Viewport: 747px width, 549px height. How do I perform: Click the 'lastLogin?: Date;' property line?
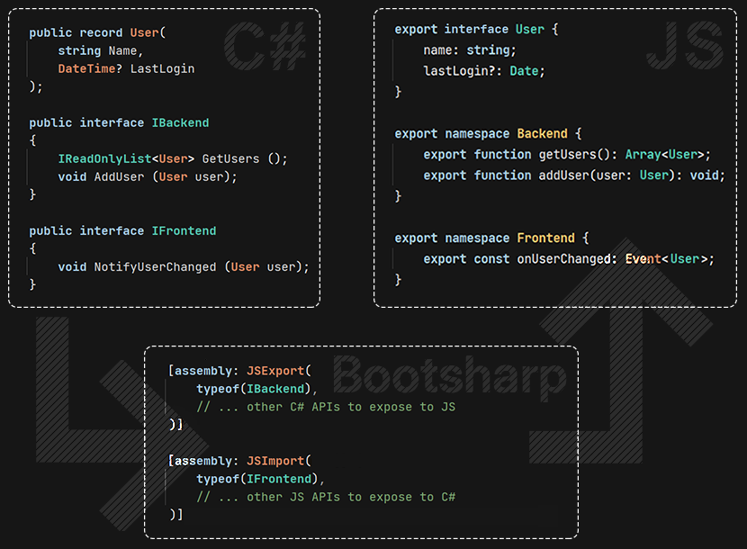[x=484, y=71]
